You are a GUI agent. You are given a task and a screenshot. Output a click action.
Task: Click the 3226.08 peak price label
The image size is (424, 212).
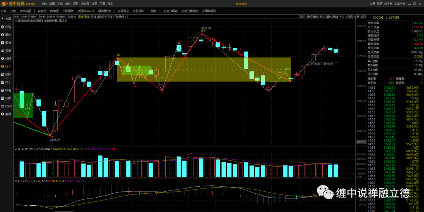pyautogui.click(x=206, y=28)
